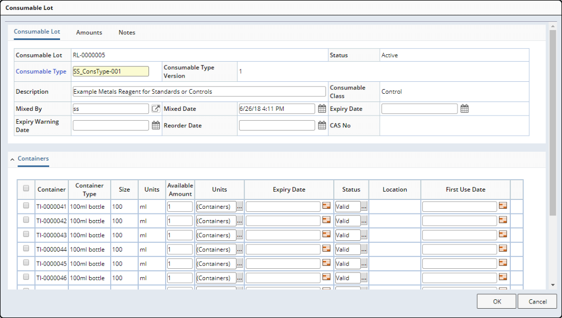Click the lookup icon beside the Mixed By field

[156, 108]
